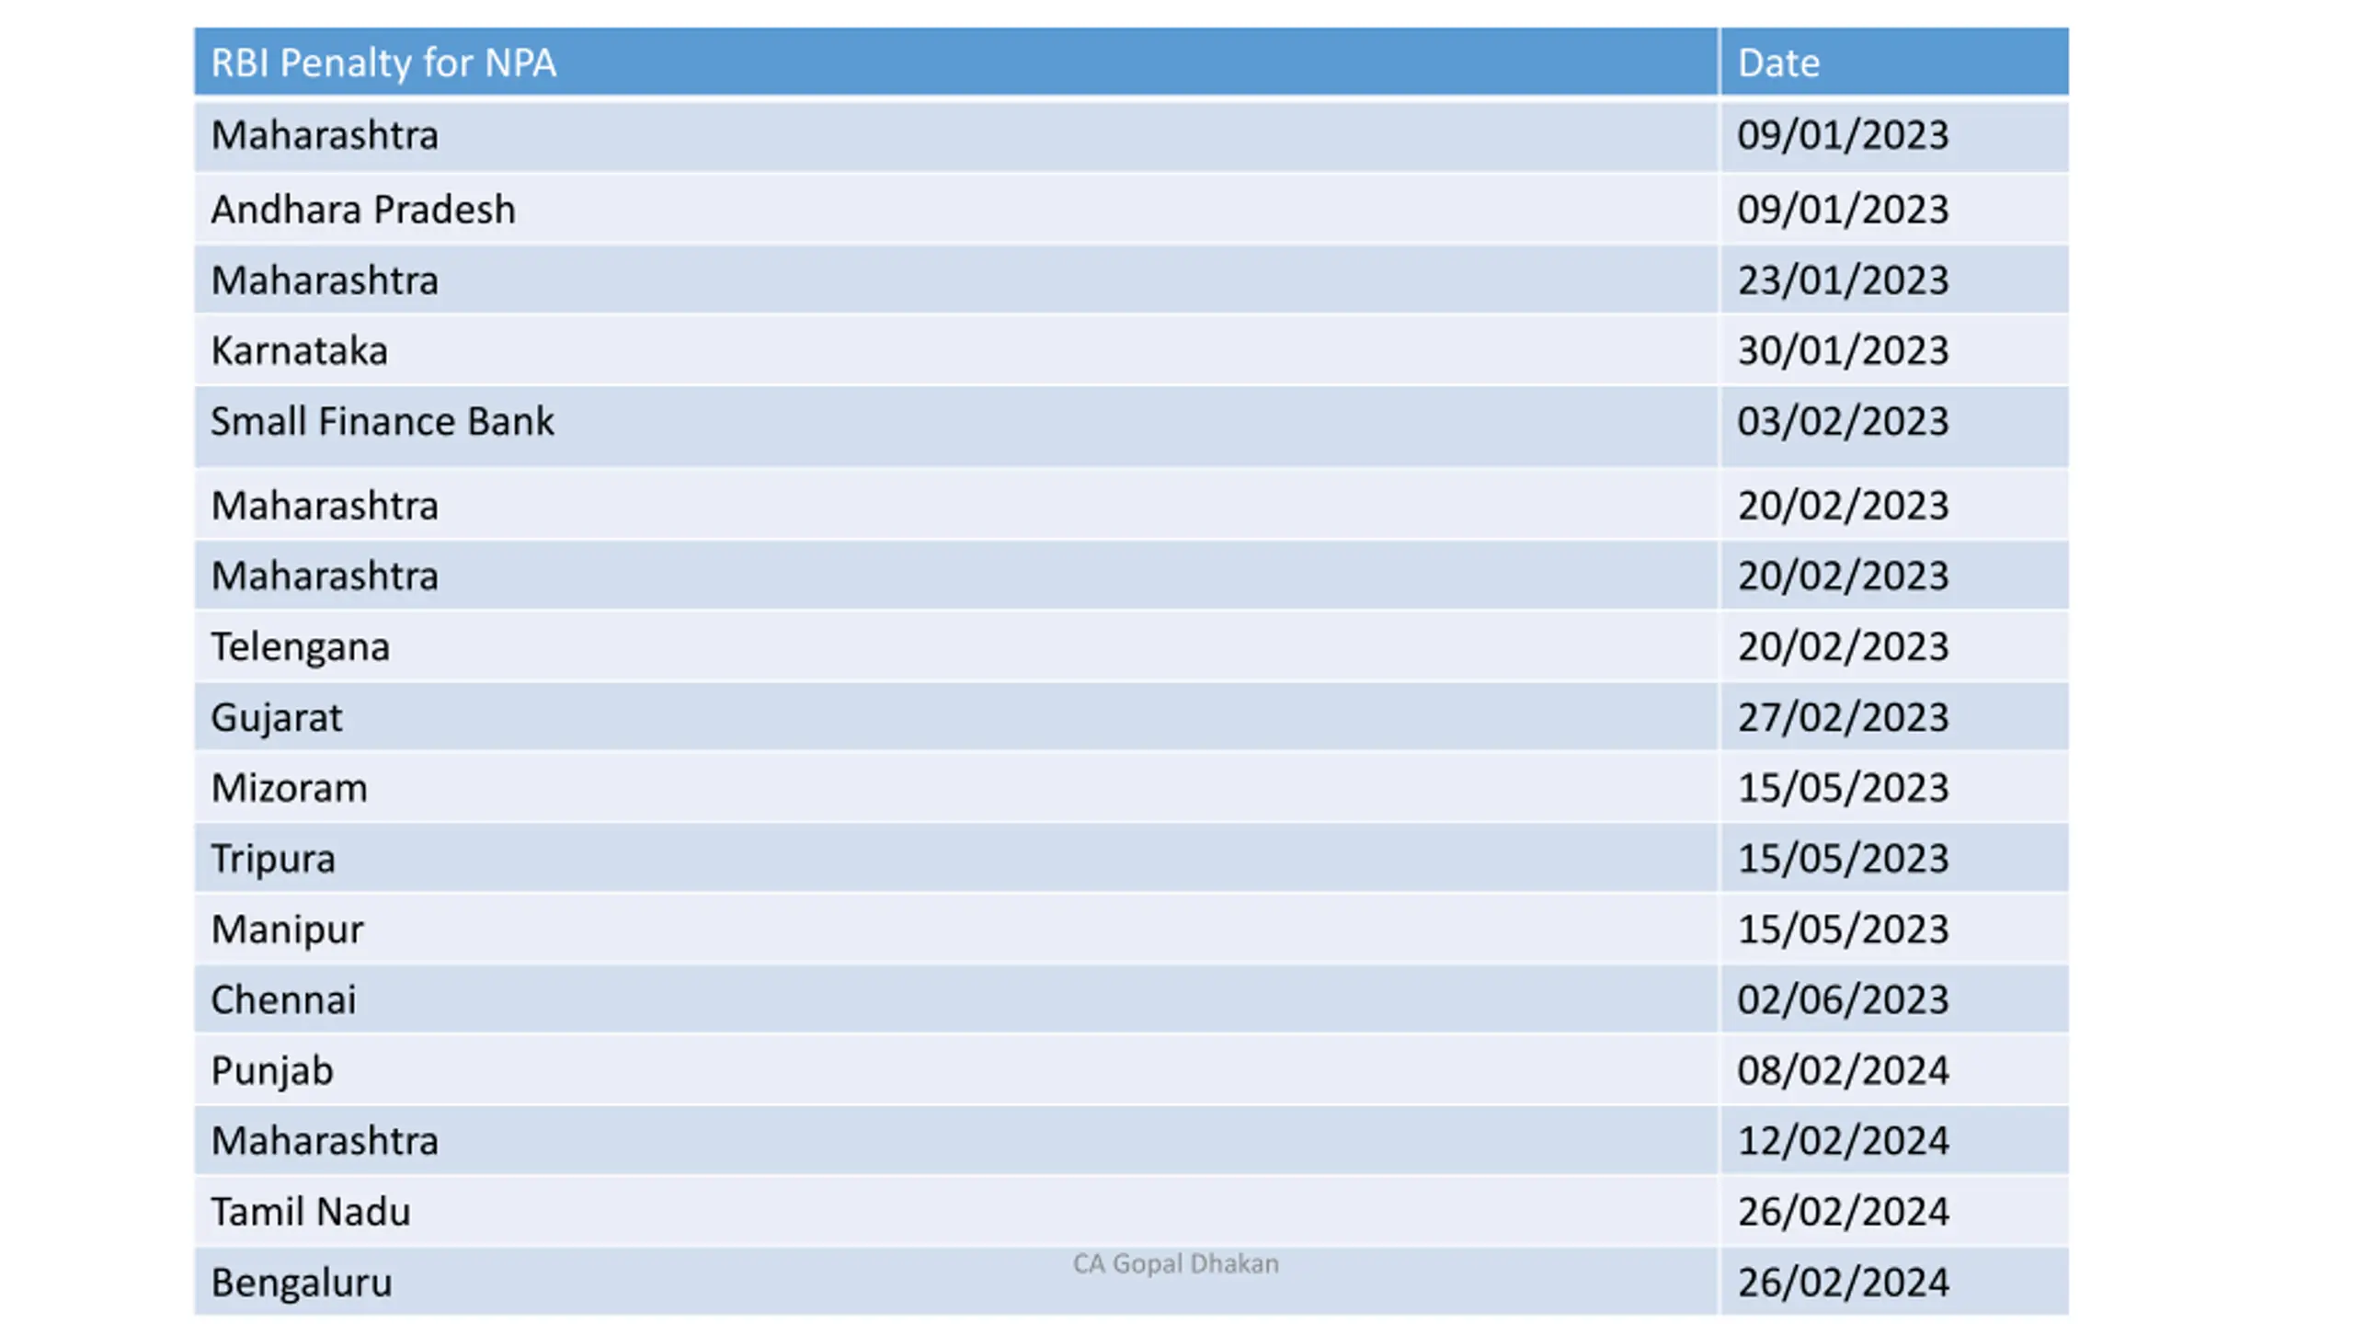This screenshot has width=2354, height=1324.
Task: Select the 'Karnataka' row cell
Action: (x=955, y=350)
